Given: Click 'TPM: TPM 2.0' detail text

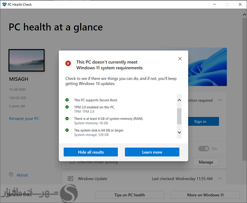Looking at the screenshot, I should (x=84, y=112).
